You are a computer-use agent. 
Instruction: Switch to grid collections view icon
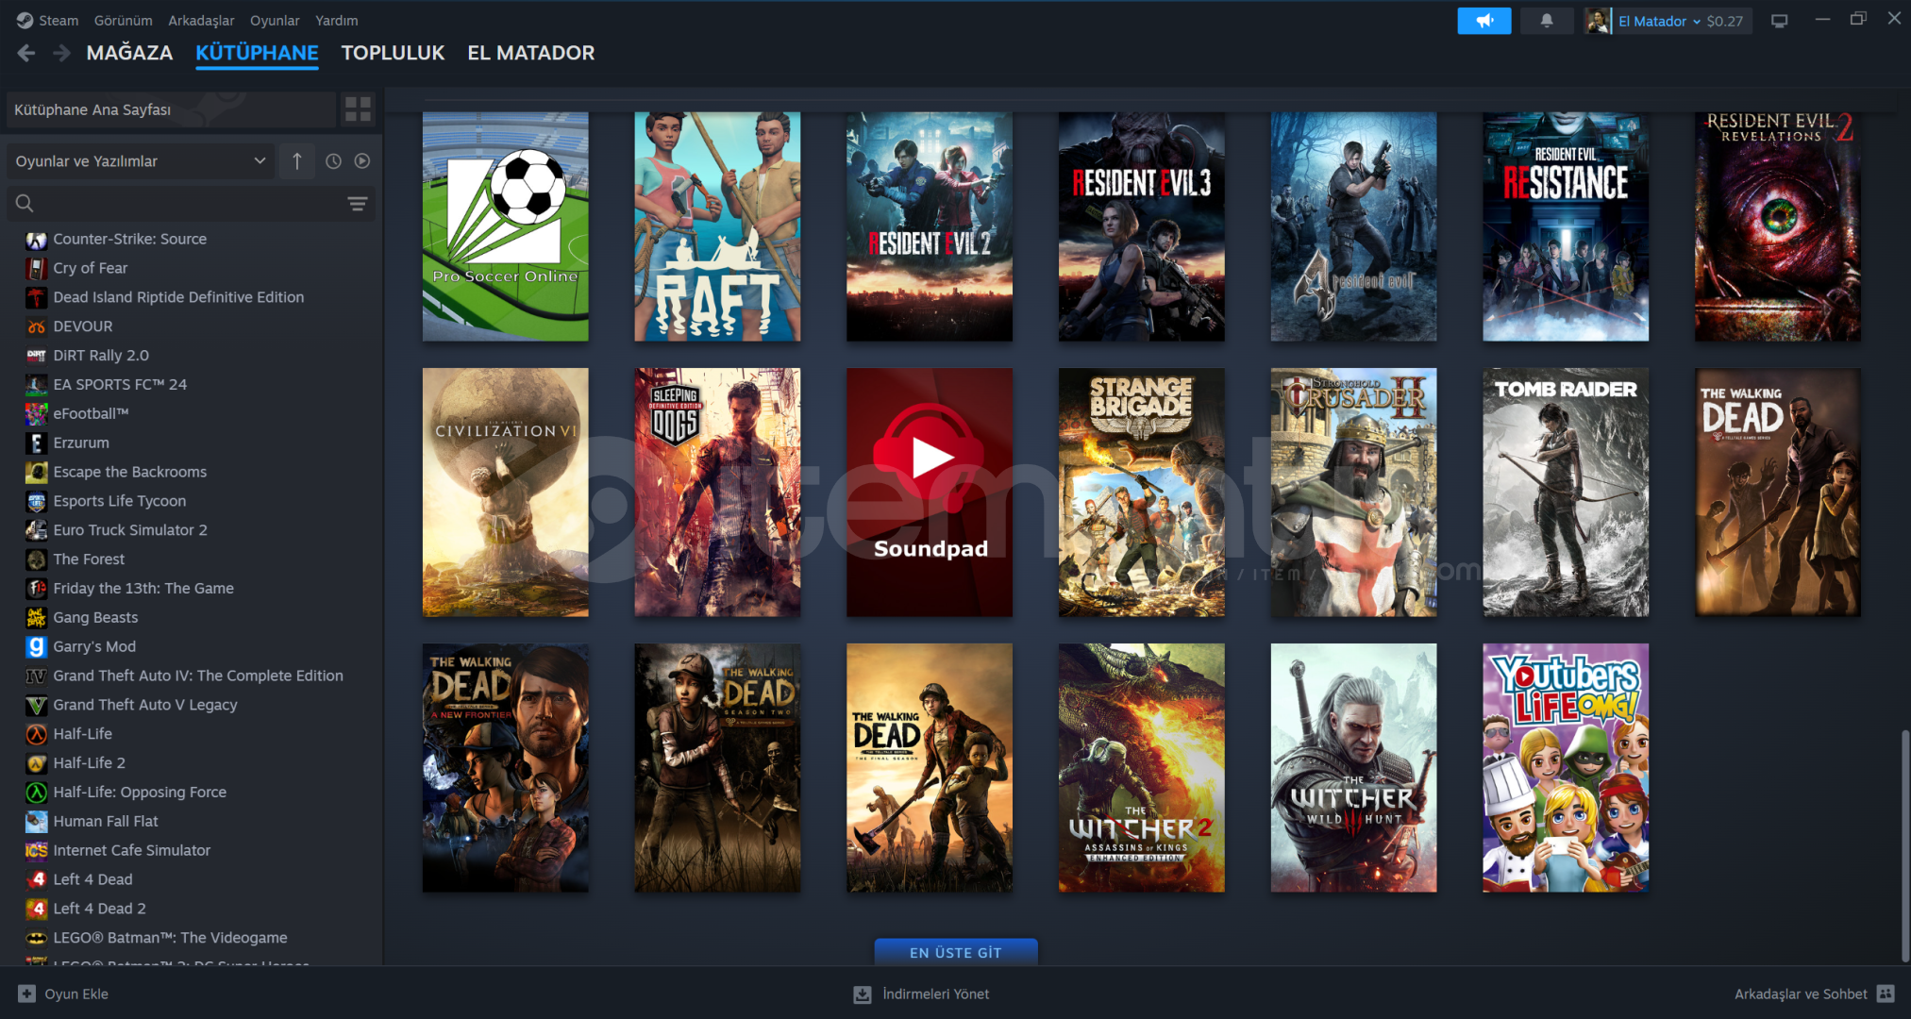point(358,109)
